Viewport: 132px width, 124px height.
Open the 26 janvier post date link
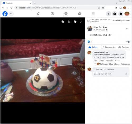[x=99, y=30]
